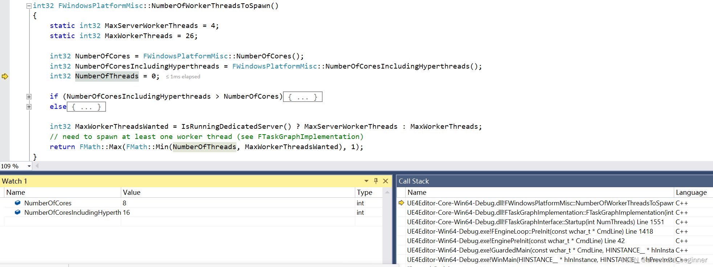Select the FTaskGraphInterface::Startup call stack frame
The image size is (713, 267).
[555, 222]
